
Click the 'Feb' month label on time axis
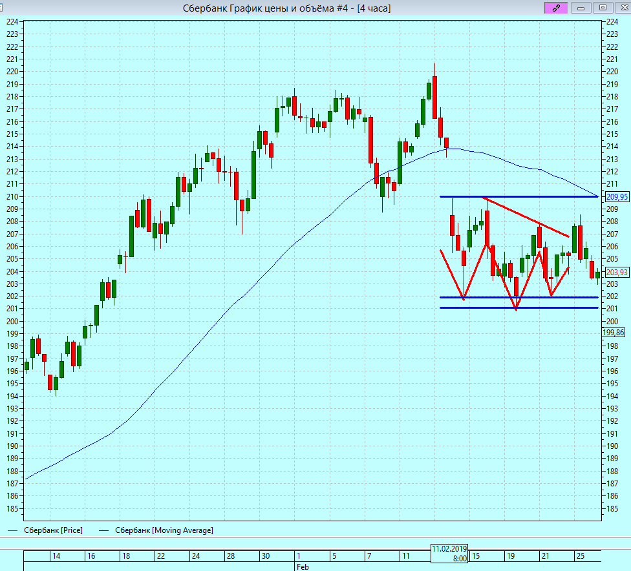tap(303, 566)
